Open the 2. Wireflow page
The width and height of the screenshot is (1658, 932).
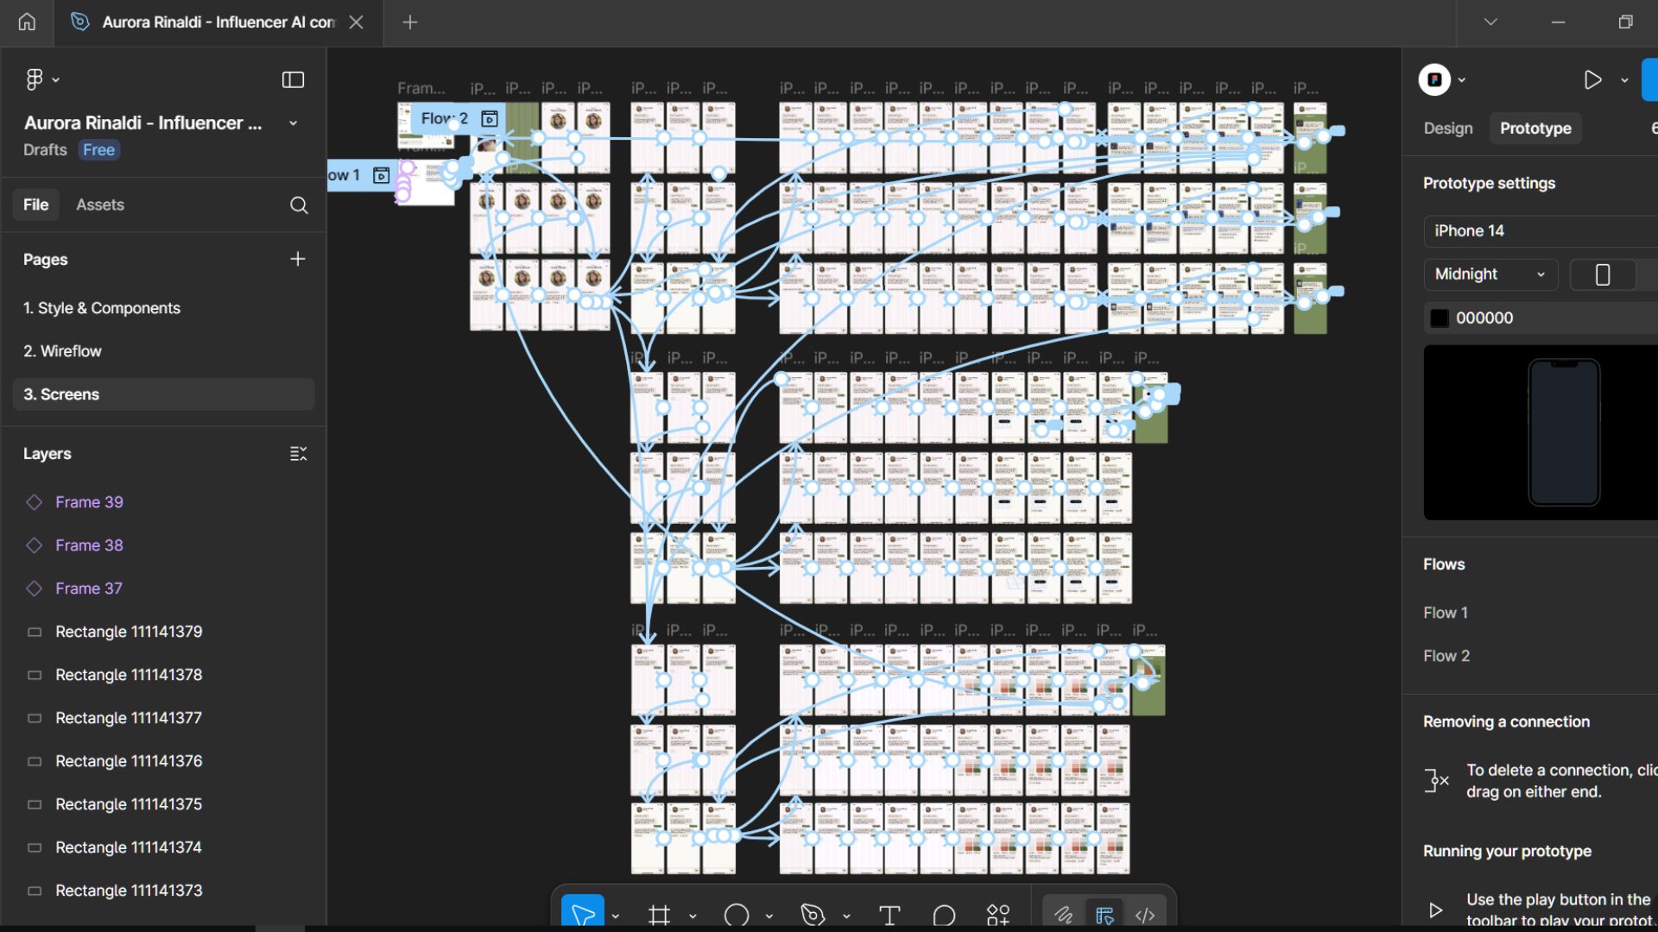[x=62, y=351]
